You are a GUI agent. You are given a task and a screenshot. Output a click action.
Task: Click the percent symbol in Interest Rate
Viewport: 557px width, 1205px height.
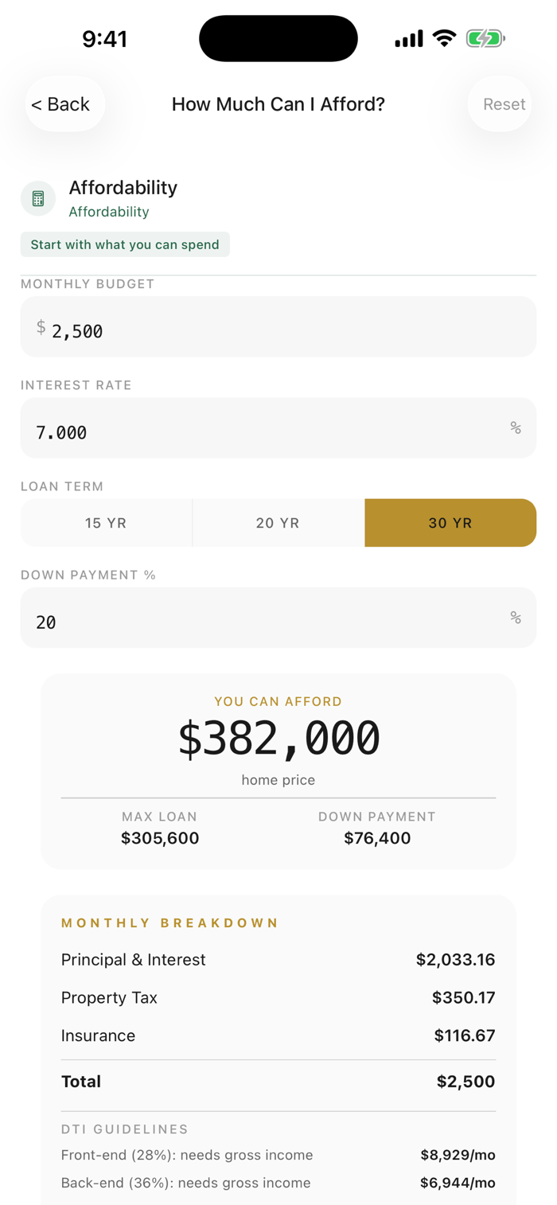tap(516, 428)
